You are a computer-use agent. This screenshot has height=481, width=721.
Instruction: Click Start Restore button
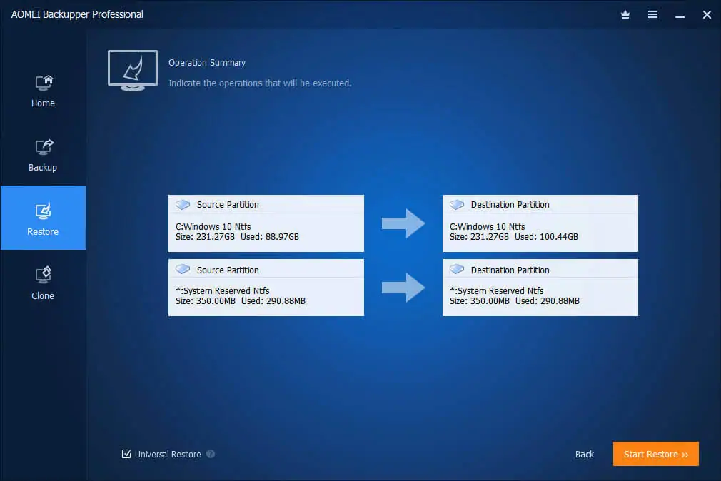click(656, 454)
